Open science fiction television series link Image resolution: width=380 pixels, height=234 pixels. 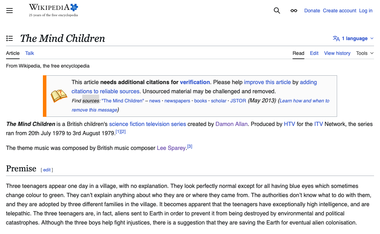tap(147, 124)
